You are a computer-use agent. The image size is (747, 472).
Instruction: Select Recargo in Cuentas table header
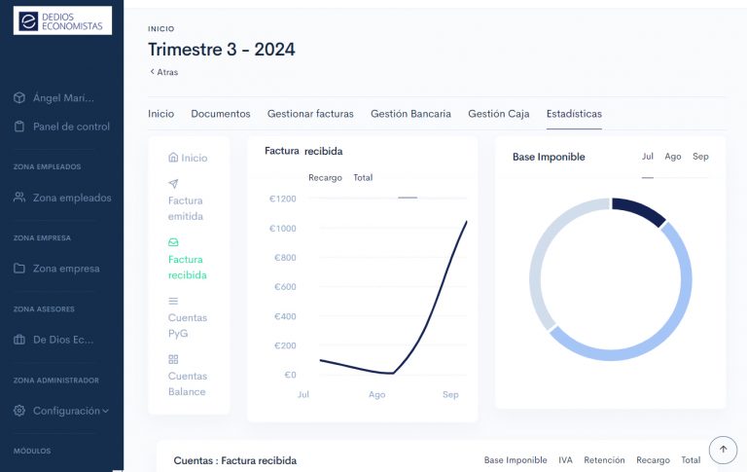pyautogui.click(x=653, y=460)
